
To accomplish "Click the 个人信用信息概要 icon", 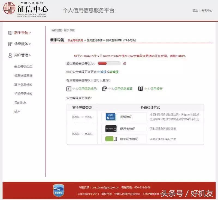I will point(104,88).
